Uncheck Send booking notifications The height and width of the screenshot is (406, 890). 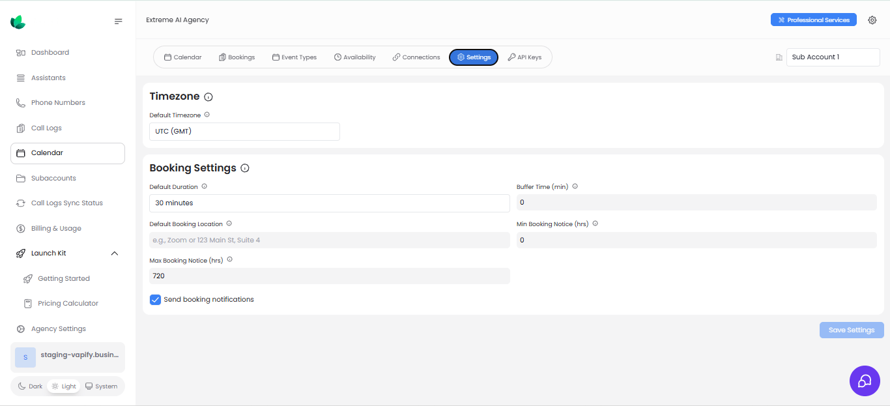155,300
